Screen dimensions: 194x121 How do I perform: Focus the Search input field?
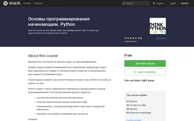(x=136, y=3)
